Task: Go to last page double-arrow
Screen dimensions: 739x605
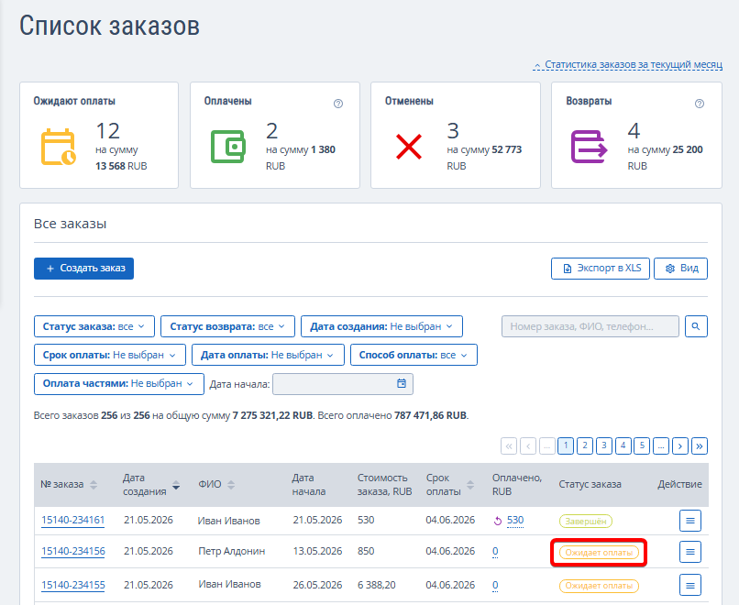Action: pos(700,445)
